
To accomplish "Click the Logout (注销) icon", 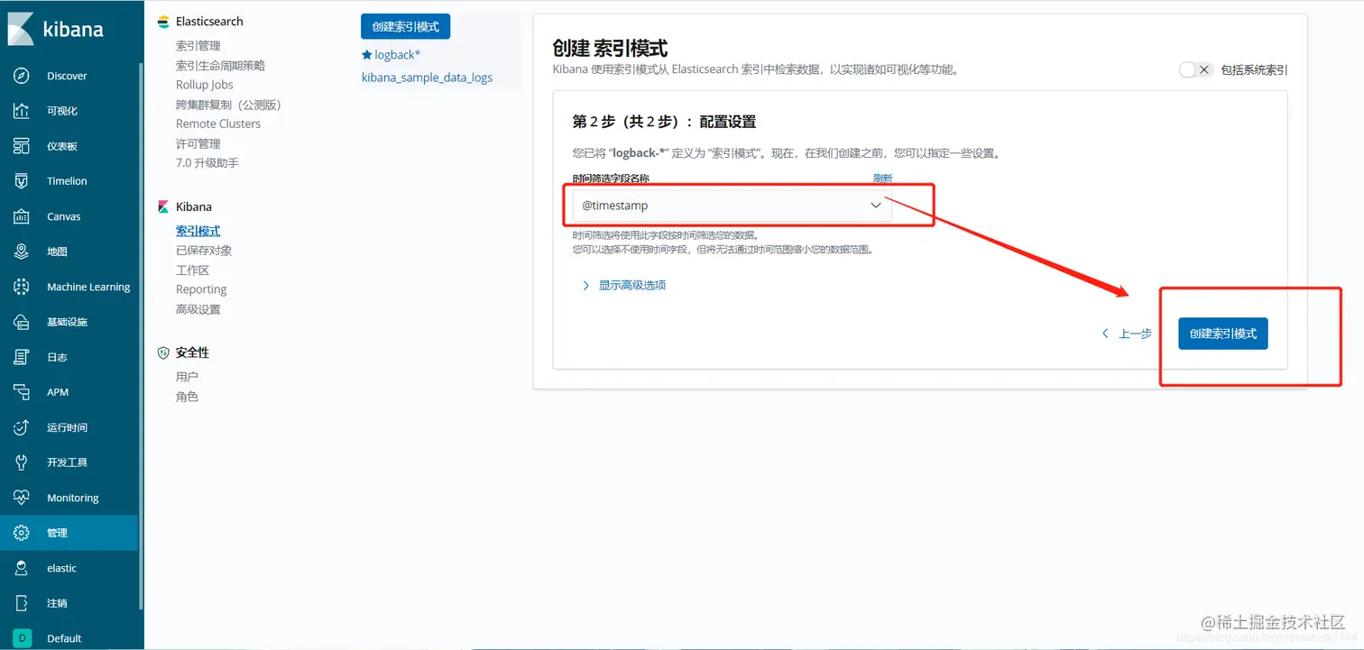I will [22, 603].
